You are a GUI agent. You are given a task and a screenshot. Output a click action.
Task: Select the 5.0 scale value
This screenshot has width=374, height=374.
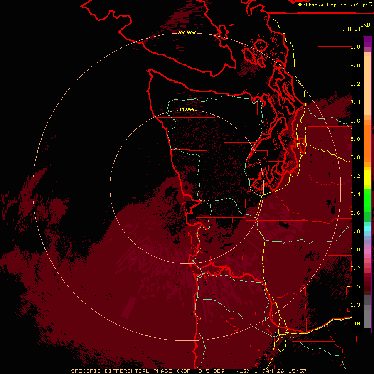[355, 157]
